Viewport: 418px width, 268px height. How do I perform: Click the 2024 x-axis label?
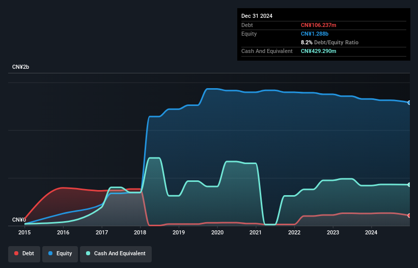371,232
